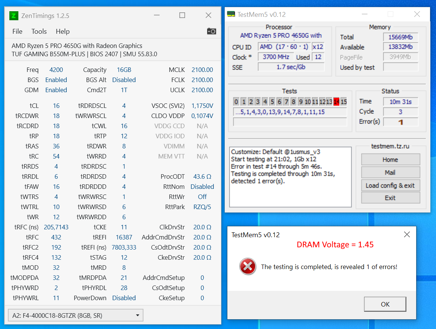Click the CLDO VDDP value 0,1074V
The width and height of the screenshot is (436, 329).
[202, 116]
